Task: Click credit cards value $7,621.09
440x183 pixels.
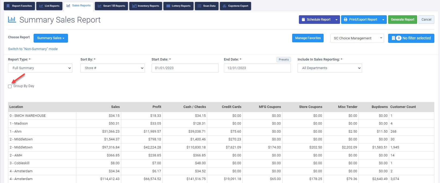Action: (233, 147)
